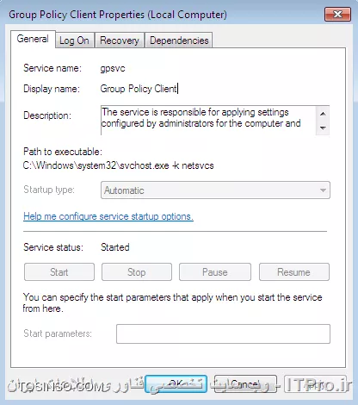The image size is (358, 405).
Task: Open the Dependencies tab
Action: click(x=179, y=40)
